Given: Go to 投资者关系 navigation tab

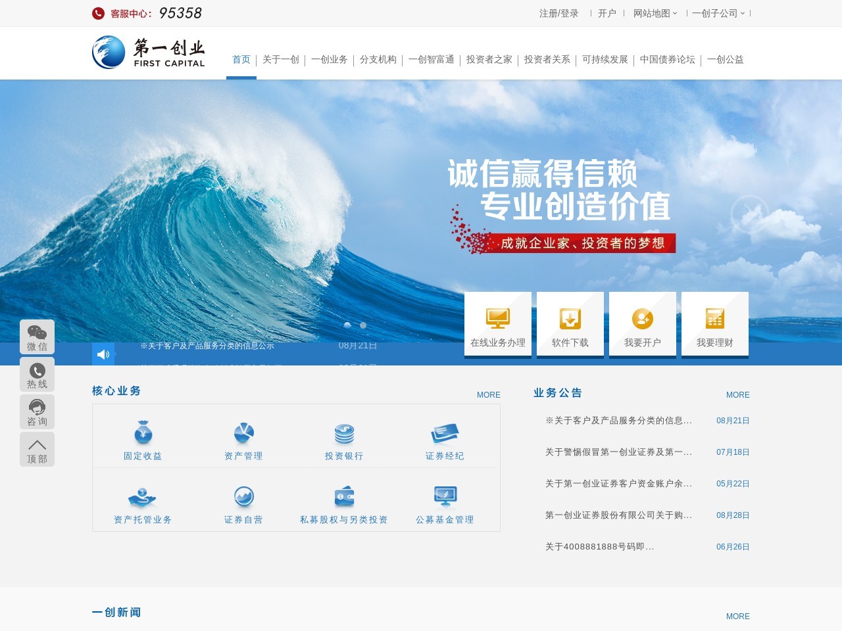Looking at the screenshot, I should point(547,60).
